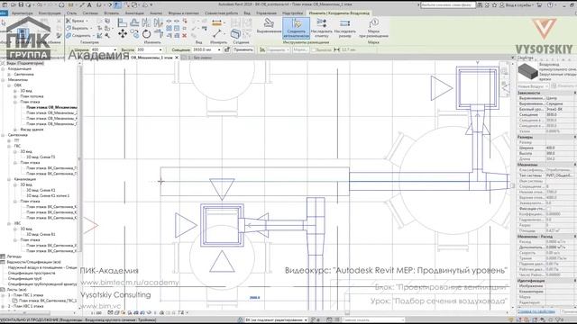The height and width of the screenshot is (324, 577).
Task: Collapse the ХВС node in project browser
Action: (9, 223)
